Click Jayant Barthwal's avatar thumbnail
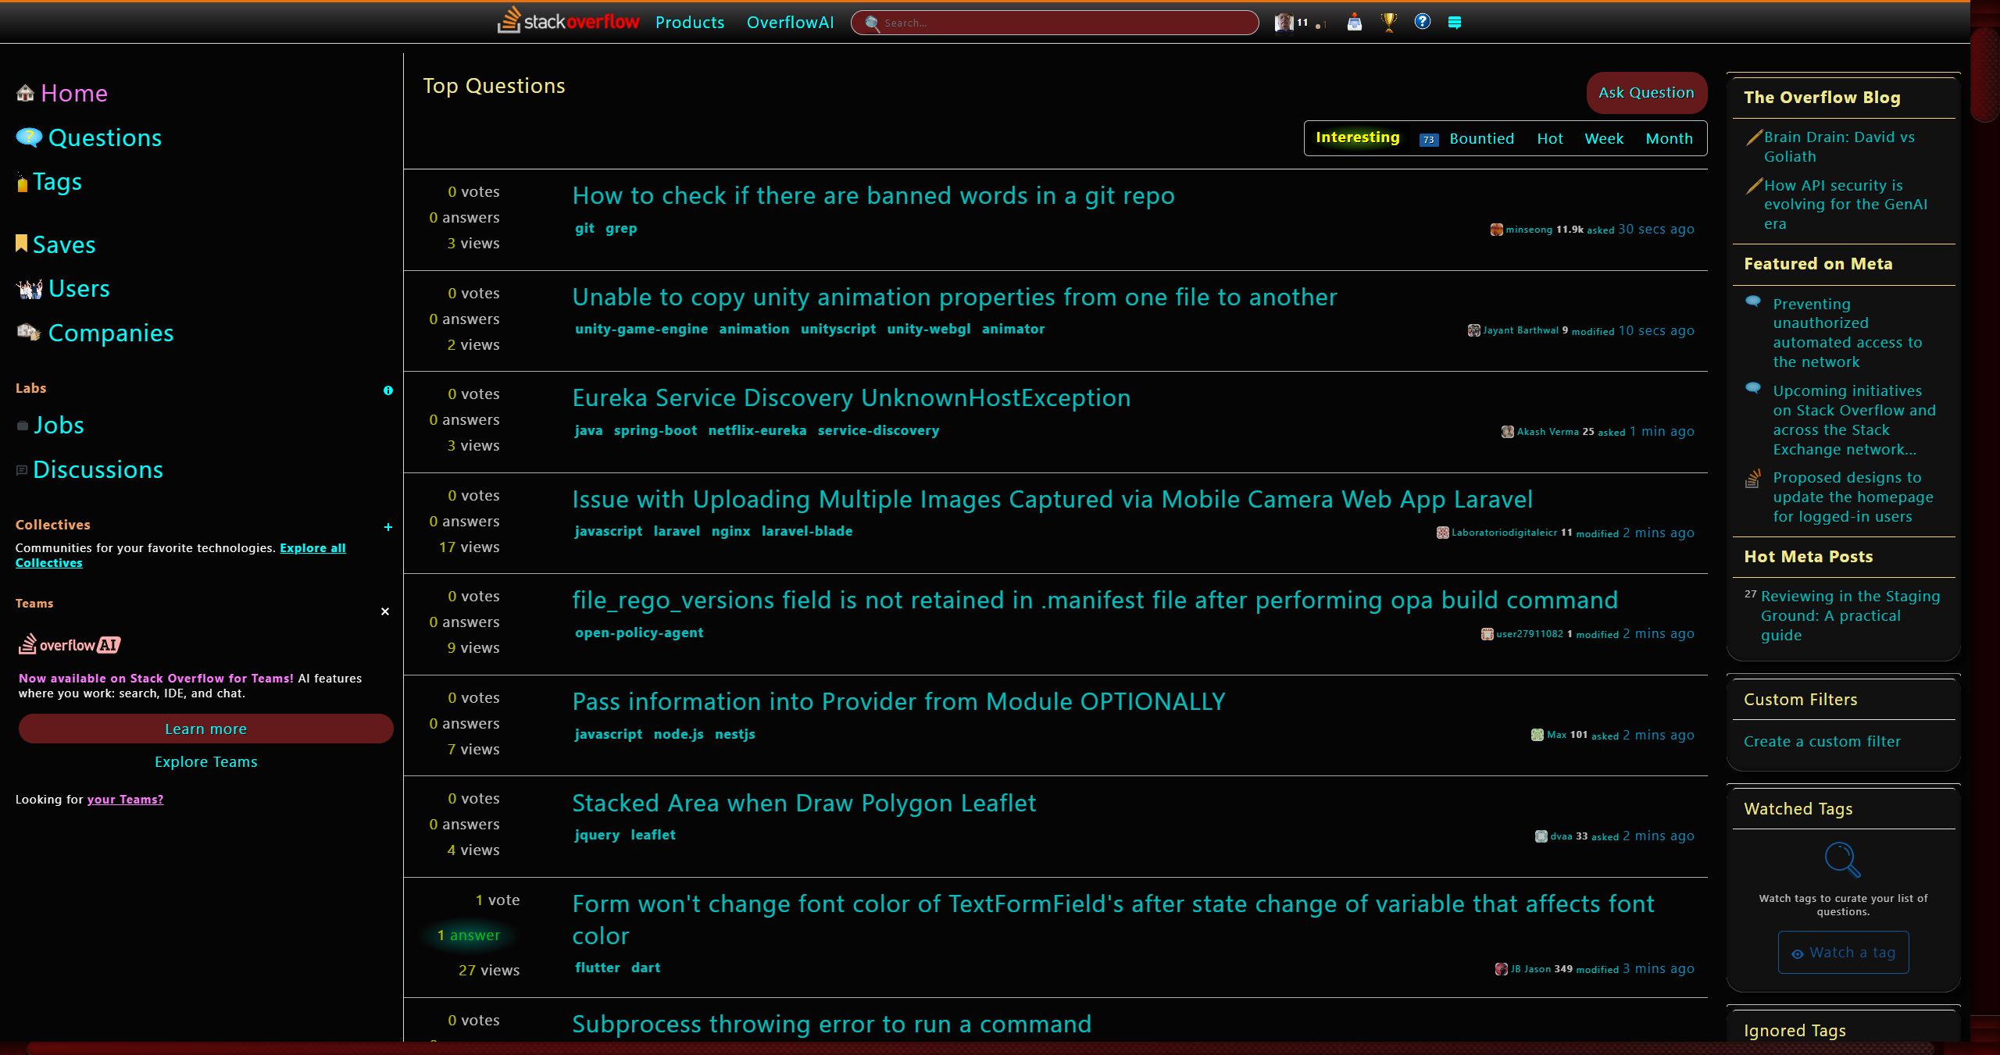Image resolution: width=2000 pixels, height=1055 pixels. click(1474, 330)
